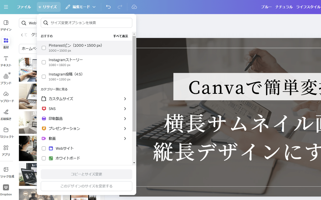Click the SNS heart icon

(x=44, y=109)
